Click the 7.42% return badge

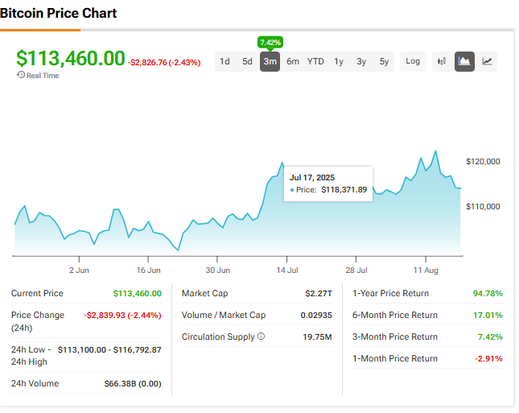(x=270, y=43)
